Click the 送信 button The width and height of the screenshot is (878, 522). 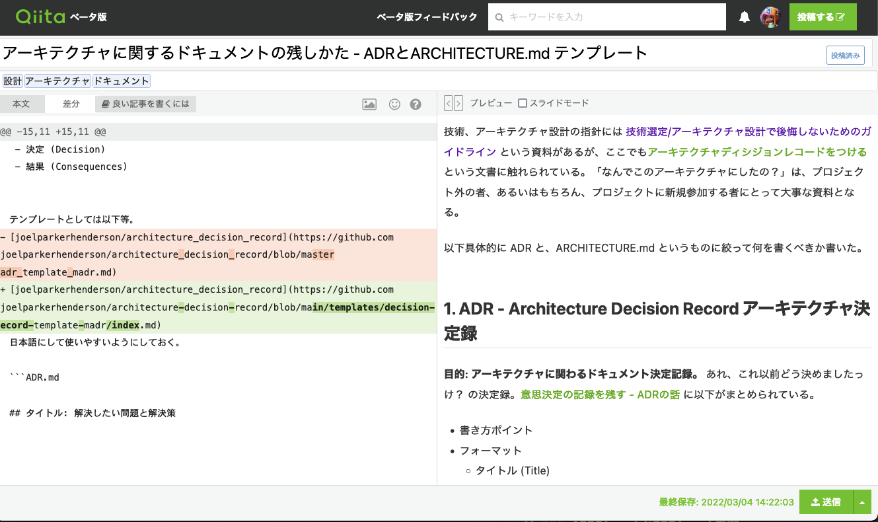coord(826,502)
